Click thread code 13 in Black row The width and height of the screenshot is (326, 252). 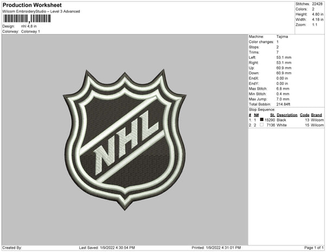(x=308, y=120)
